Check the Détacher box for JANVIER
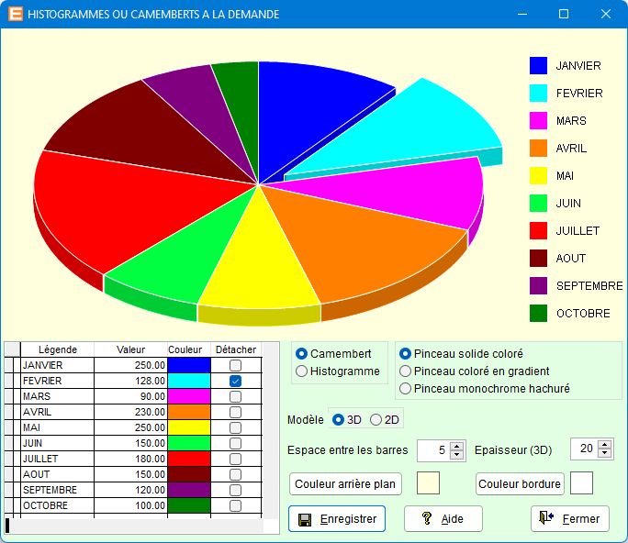 click(236, 365)
